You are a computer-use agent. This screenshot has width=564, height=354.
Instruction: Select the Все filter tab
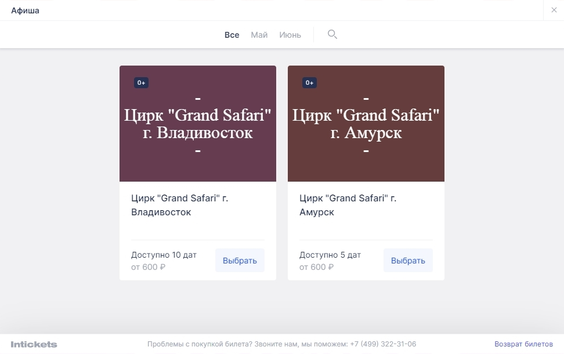tap(232, 35)
